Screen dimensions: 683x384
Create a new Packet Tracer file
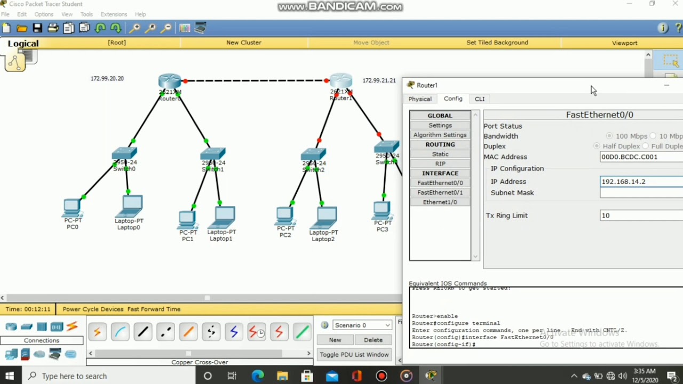pyautogui.click(x=6, y=28)
